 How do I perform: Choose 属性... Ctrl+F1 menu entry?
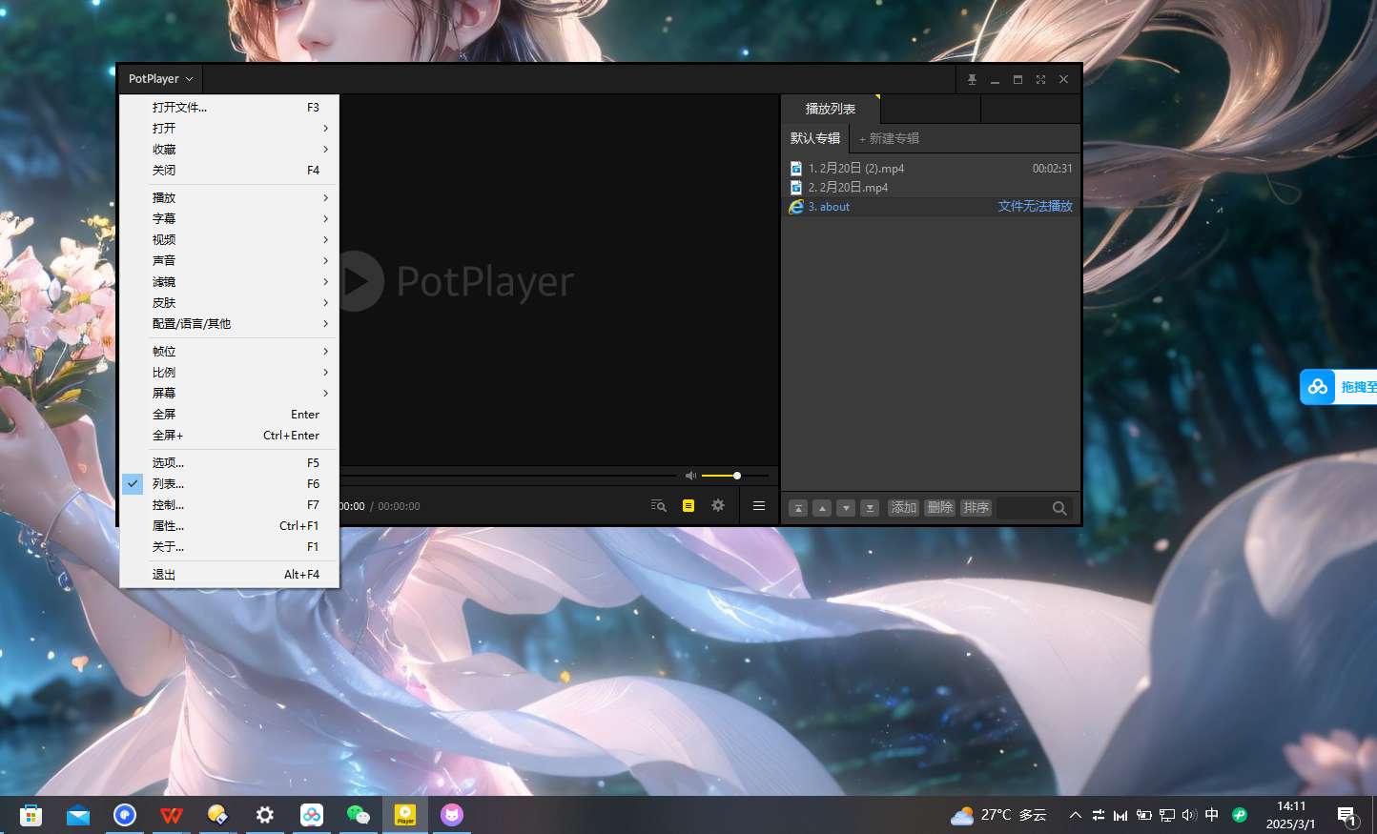tap(229, 525)
